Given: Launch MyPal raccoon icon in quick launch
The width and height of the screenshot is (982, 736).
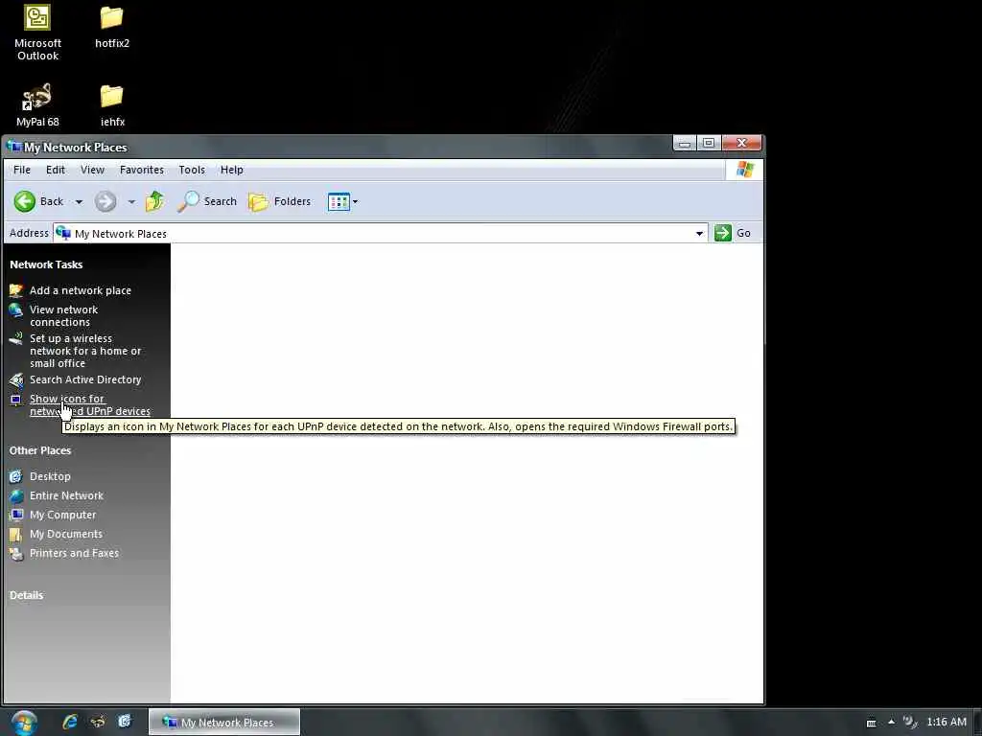Looking at the screenshot, I should (98, 722).
